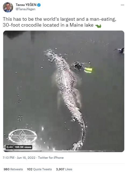Click the 0:44 video duration badge
The height and width of the screenshot is (173, 128).
(x=9, y=147)
